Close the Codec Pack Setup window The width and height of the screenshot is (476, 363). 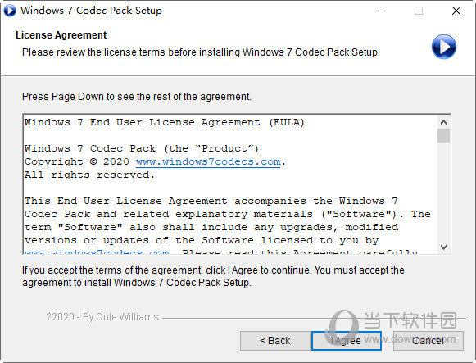[x=456, y=11]
